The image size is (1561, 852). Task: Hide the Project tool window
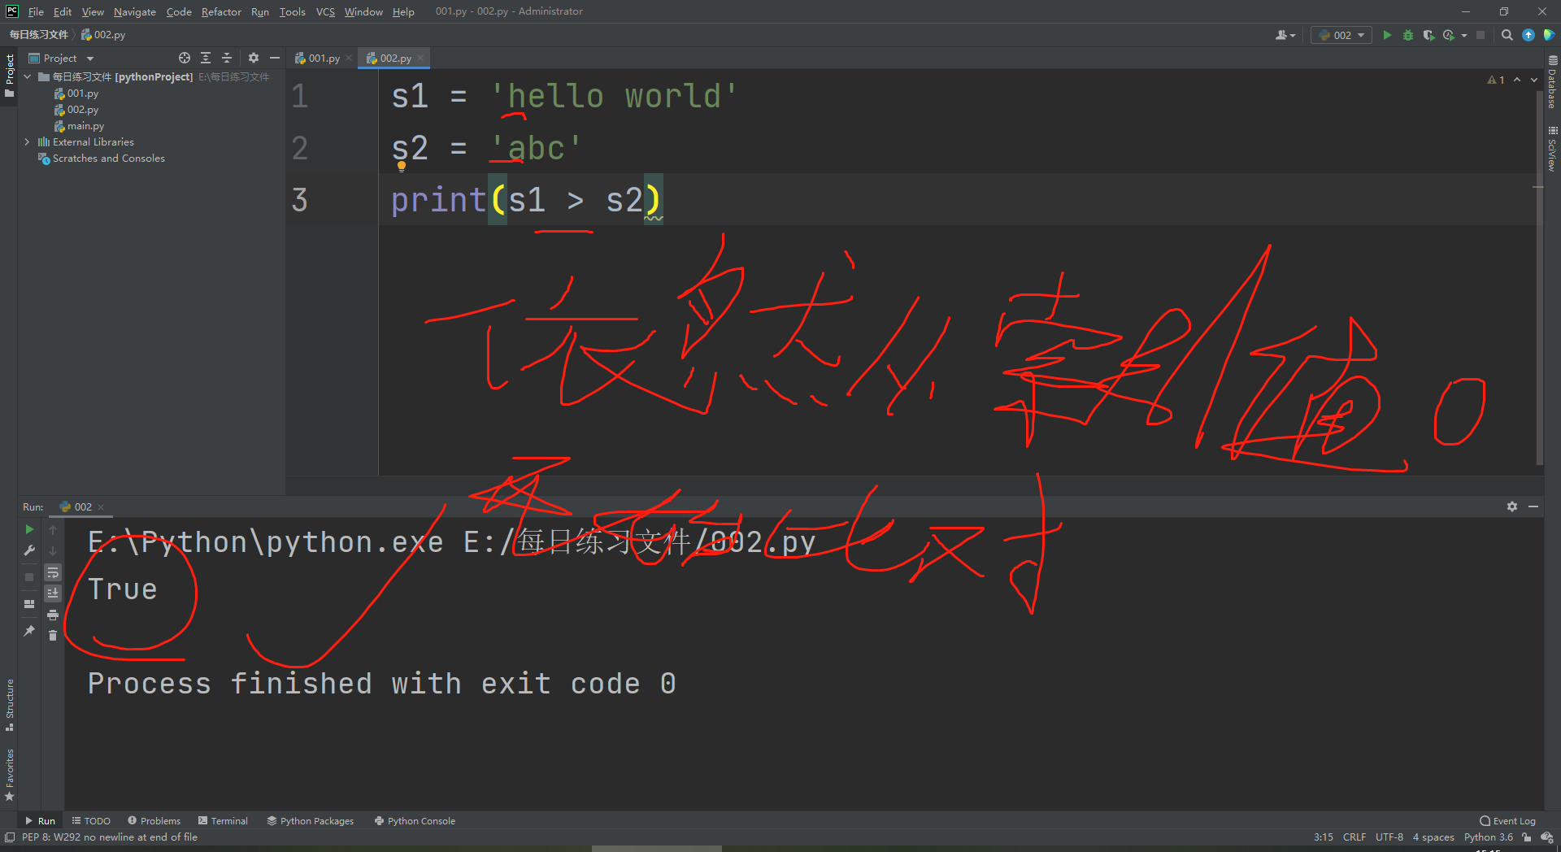point(275,58)
